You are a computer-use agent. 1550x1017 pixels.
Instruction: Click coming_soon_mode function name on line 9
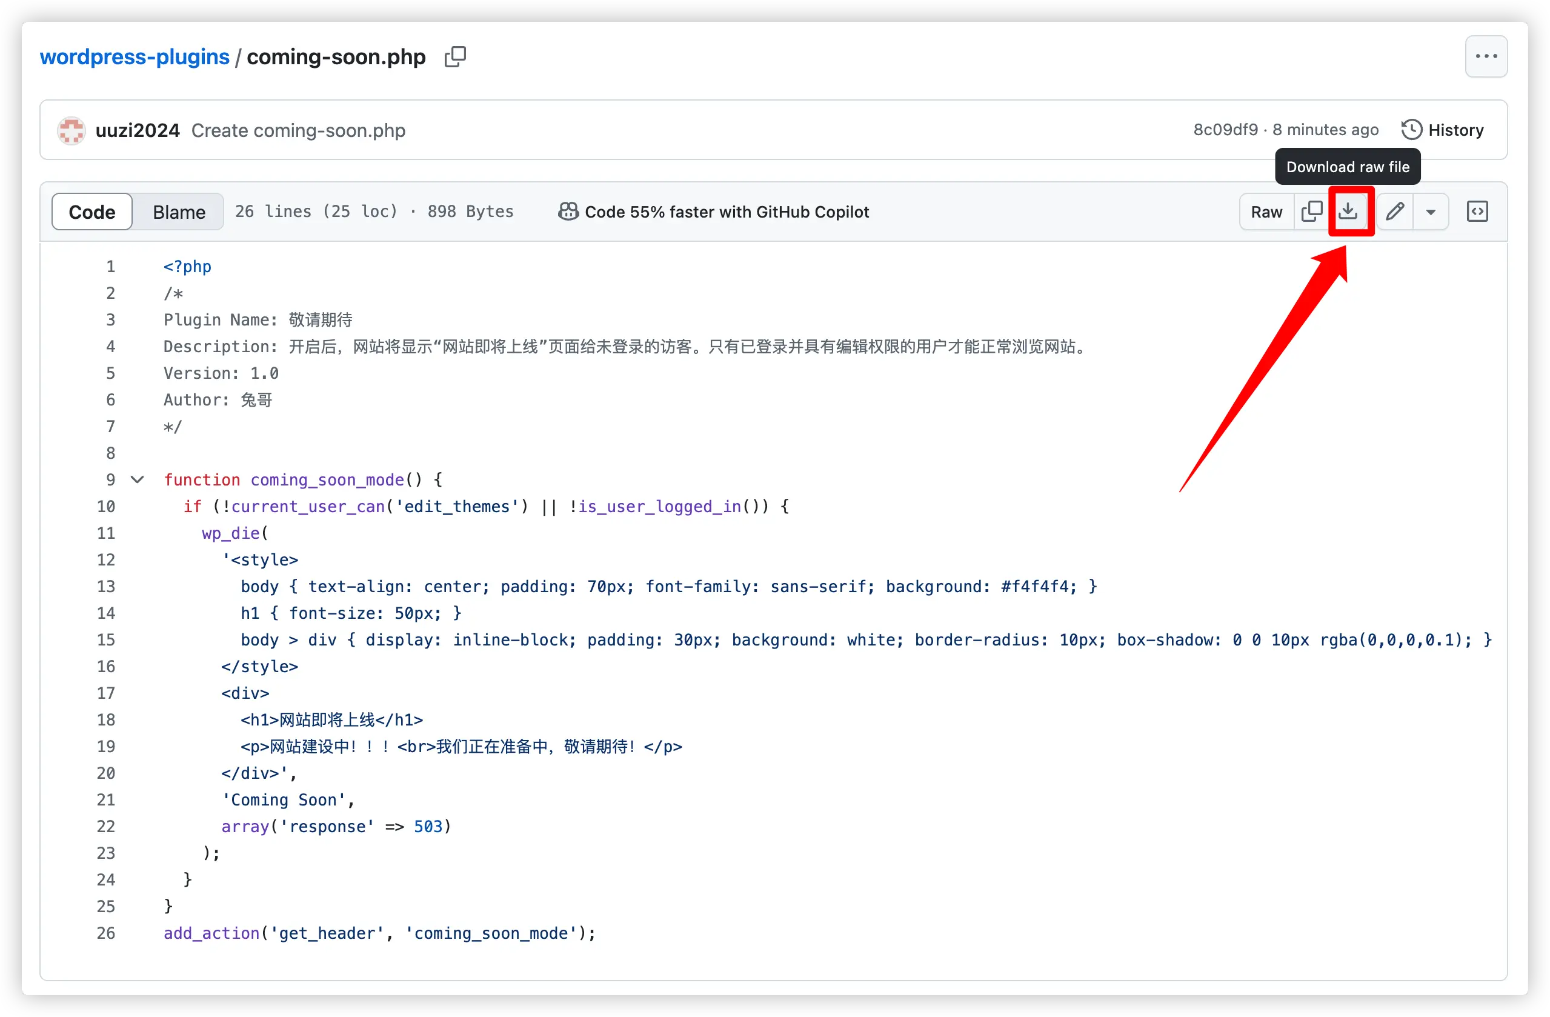(x=327, y=479)
